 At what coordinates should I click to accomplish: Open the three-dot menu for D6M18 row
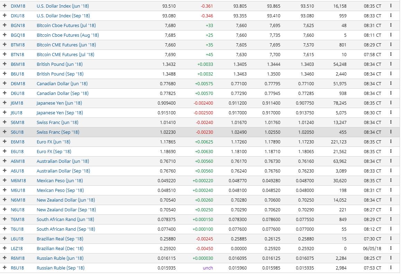pos(391,83)
